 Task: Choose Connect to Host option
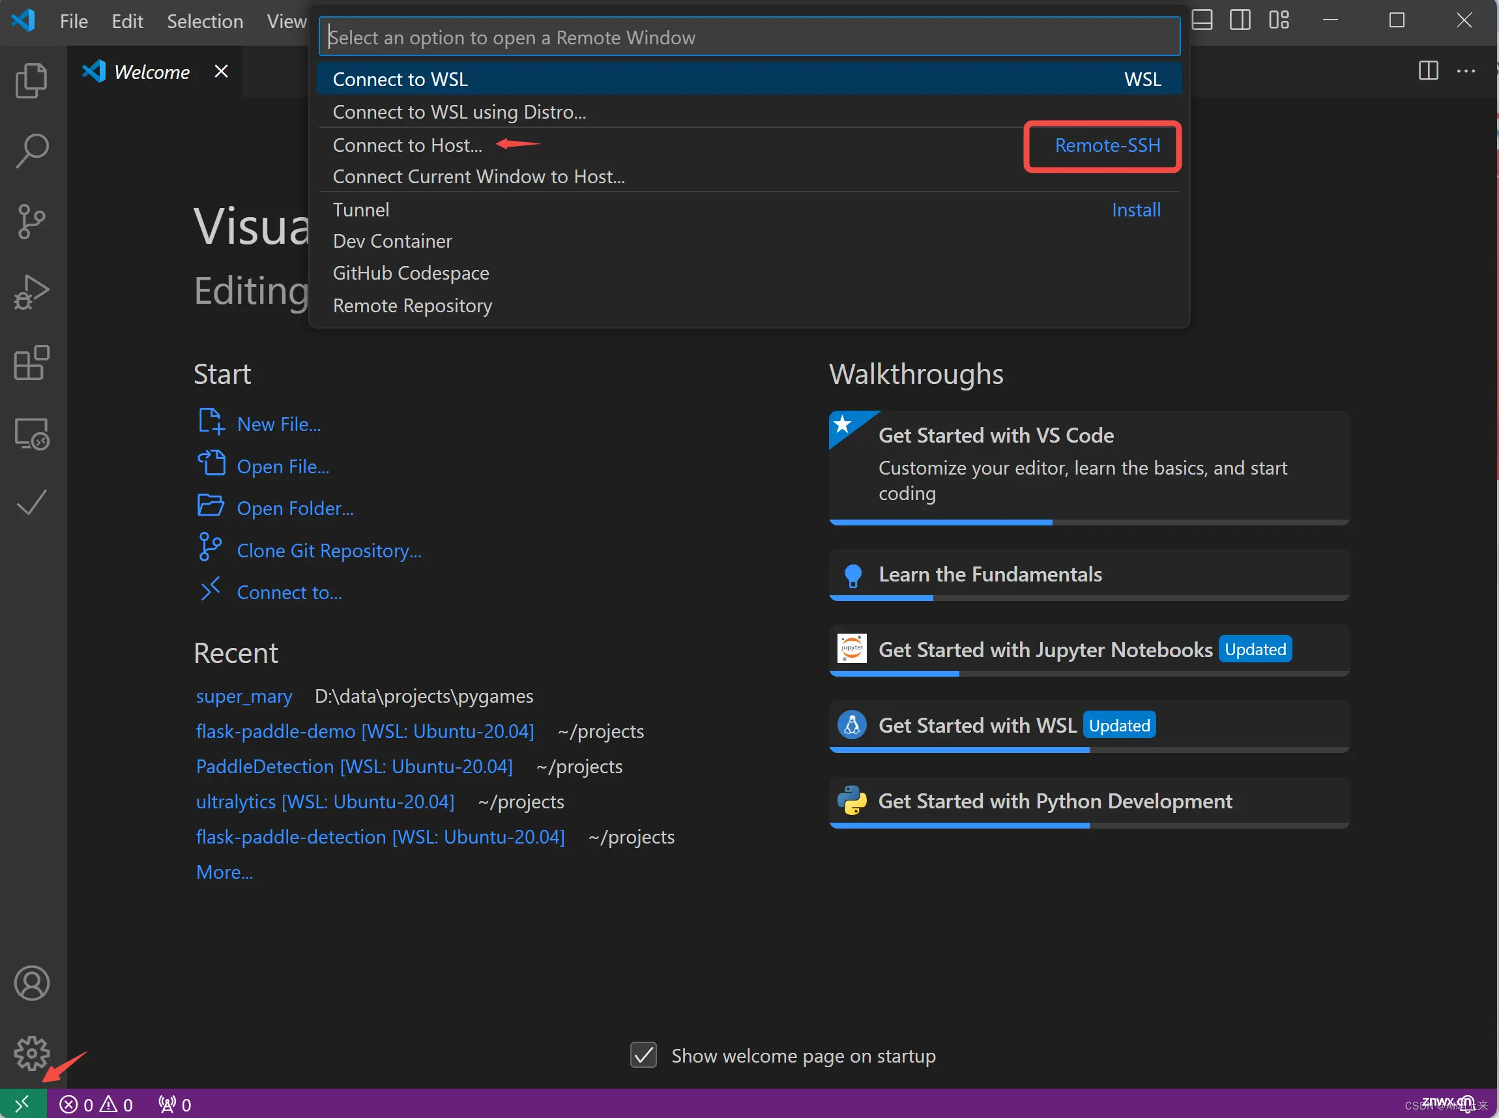tap(749, 145)
